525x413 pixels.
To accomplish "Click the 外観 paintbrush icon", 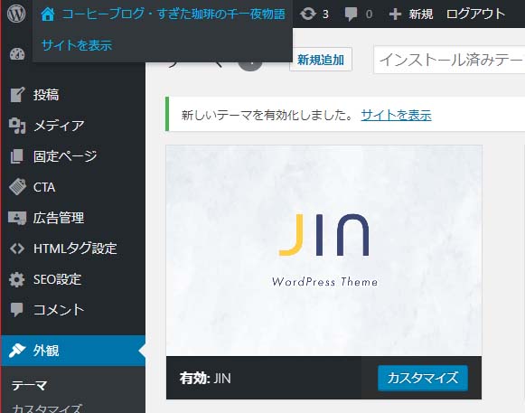I will tap(17, 351).
